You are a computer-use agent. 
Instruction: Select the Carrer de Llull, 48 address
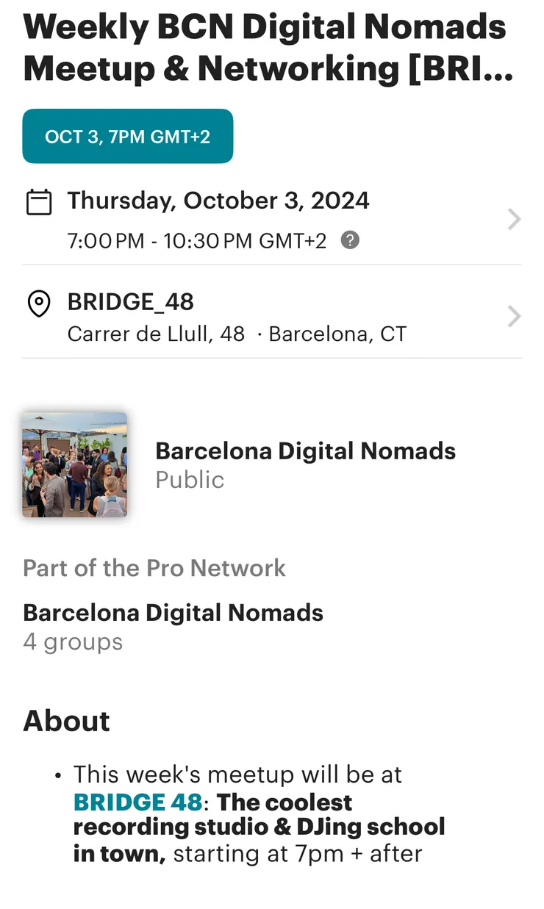[156, 334]
